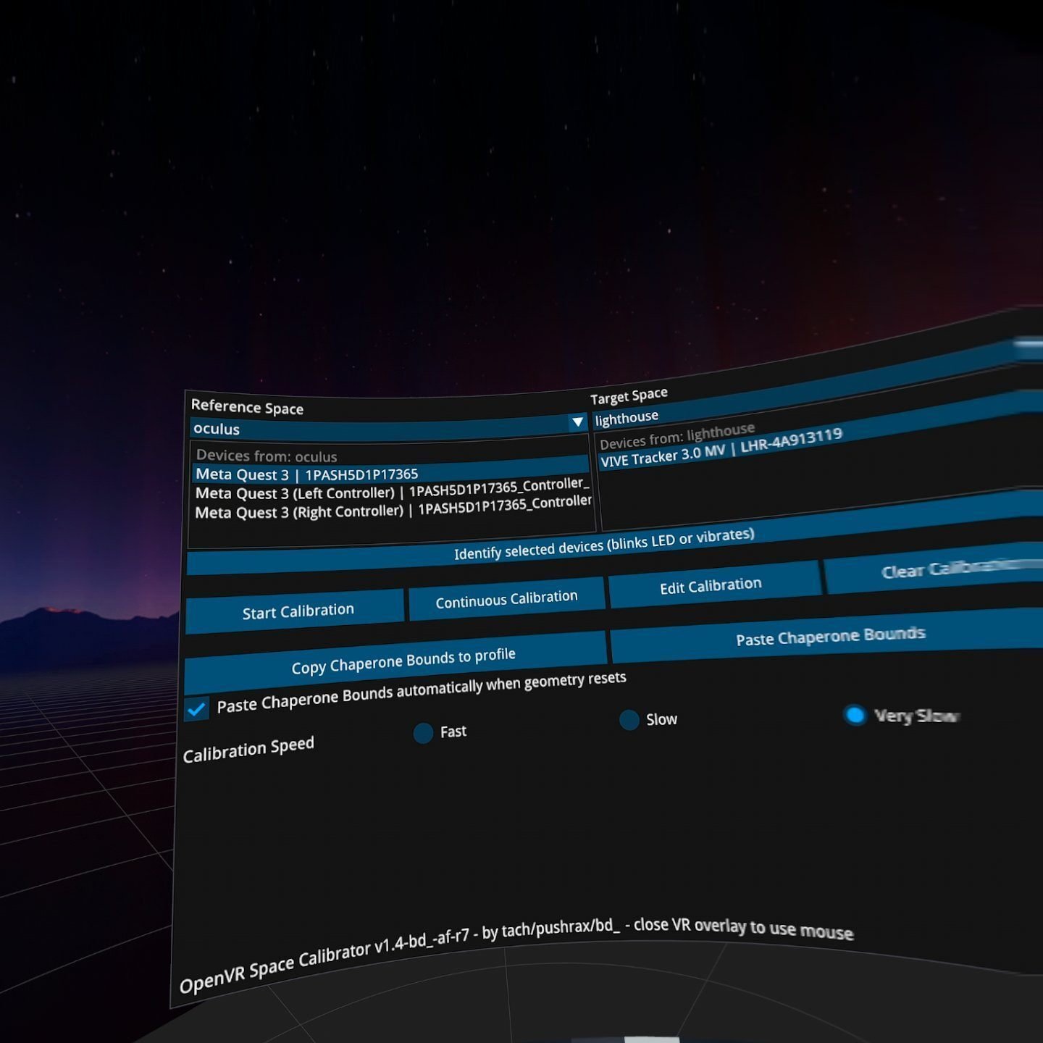The height and width of the screenshot is (1043, 1043).
Task: Select the Slow calibration speed
Action: (629, 720)
